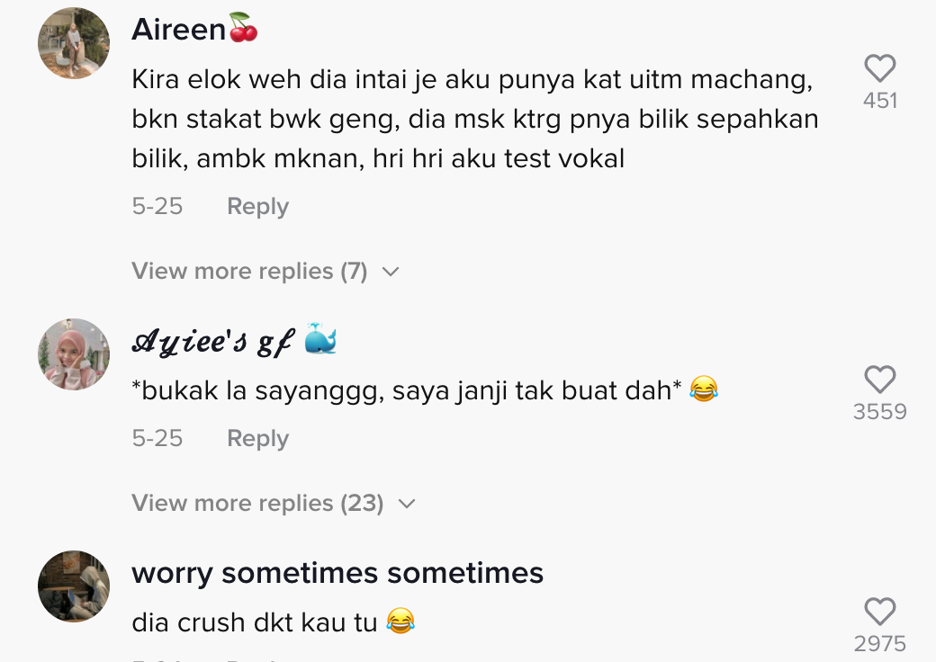The image size is (936, 662).
Task: Click the 2975 likes count
Action: [880, 643]
